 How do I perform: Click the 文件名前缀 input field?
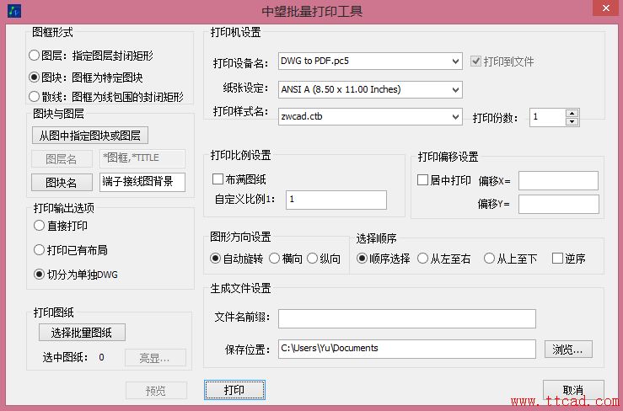tap(407, 319)
